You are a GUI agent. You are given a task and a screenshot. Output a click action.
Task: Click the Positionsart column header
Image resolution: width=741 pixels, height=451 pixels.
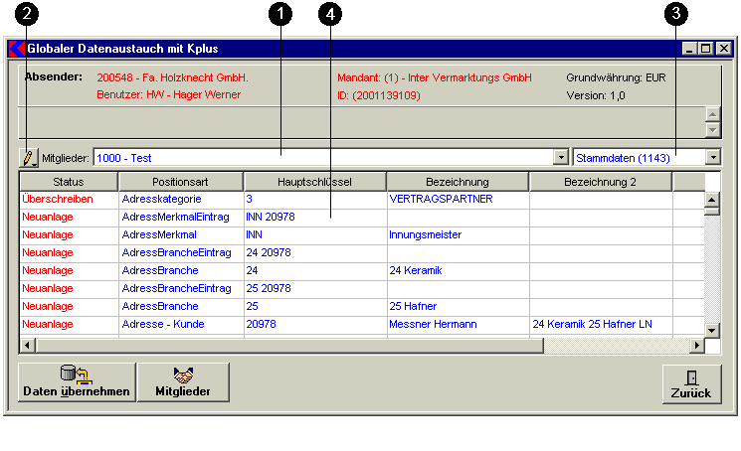point(180,182)
